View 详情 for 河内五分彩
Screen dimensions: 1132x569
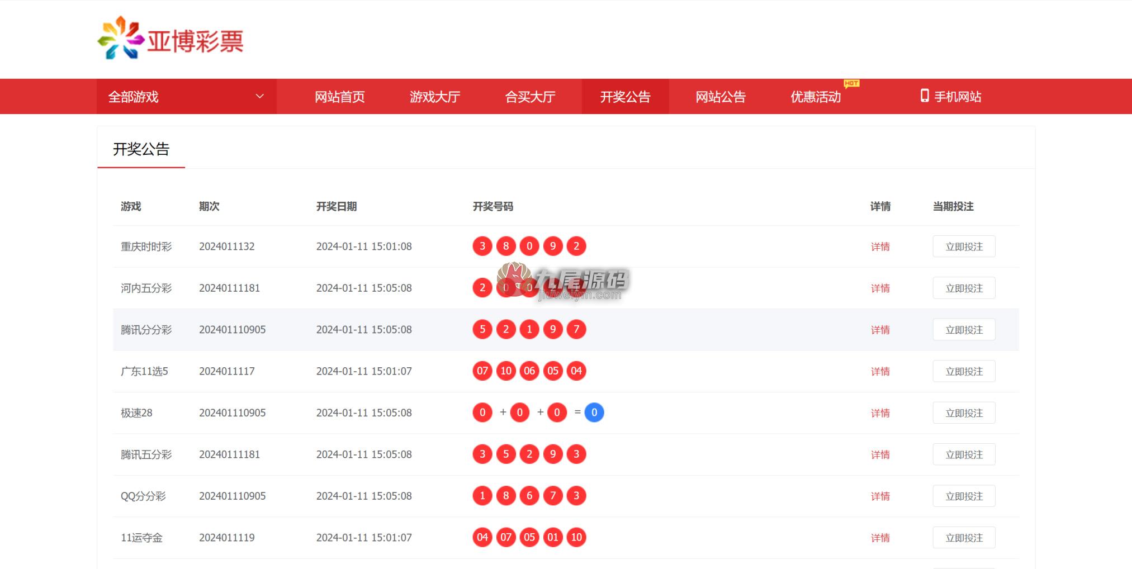(880, 288)
